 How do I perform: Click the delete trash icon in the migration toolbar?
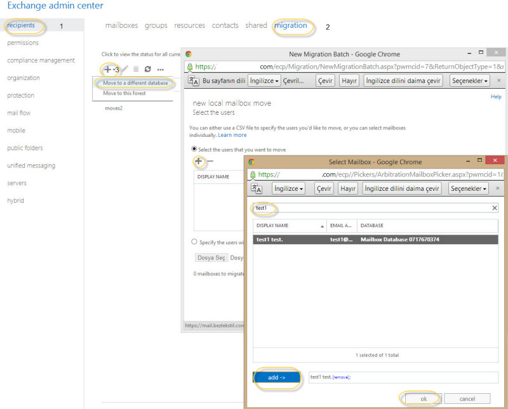tap(136, 69)
